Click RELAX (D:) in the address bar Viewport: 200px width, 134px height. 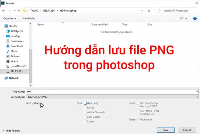point(49,11)
